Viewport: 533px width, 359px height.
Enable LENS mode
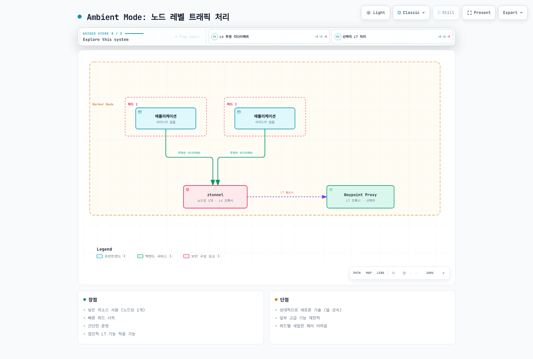(x=380, y=273)
